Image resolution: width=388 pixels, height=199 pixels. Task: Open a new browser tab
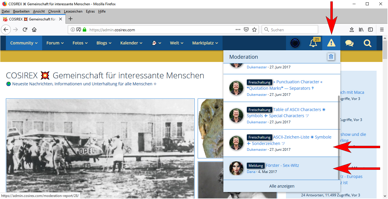tap(70, 19)
